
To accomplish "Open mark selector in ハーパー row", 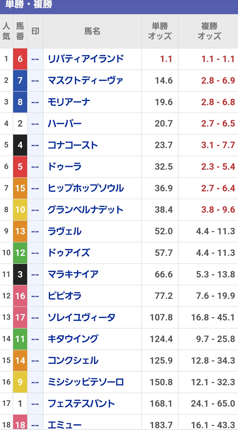I will (x=35, y=124).
